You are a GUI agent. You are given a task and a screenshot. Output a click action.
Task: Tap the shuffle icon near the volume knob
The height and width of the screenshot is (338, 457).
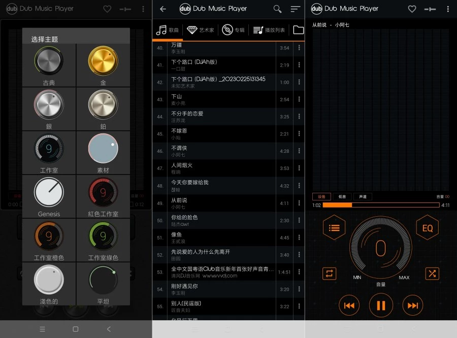[432, 274]
